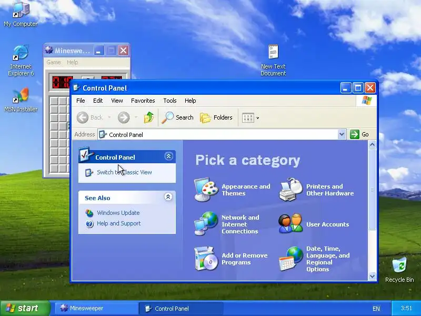The image size is (421, 316).
Task: Open the Favorites menu
Action: click(x=143, y=101)
